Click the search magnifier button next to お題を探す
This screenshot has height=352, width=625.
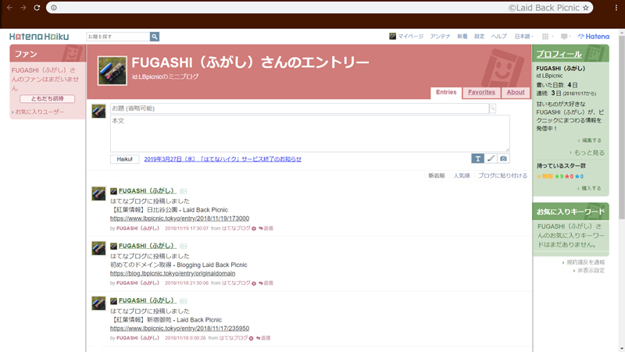[155, 37]
